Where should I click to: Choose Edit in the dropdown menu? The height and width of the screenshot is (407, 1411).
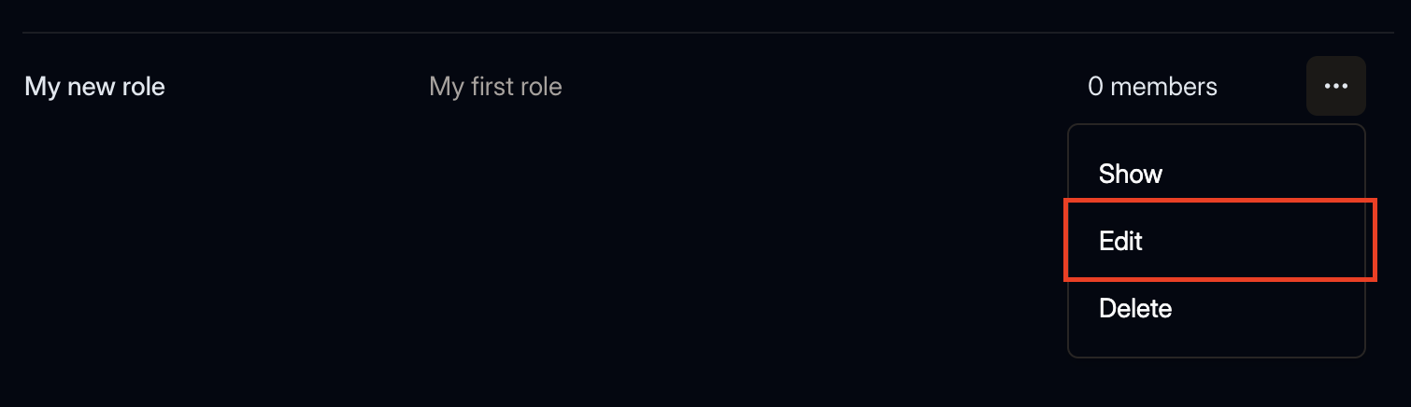1120,242
